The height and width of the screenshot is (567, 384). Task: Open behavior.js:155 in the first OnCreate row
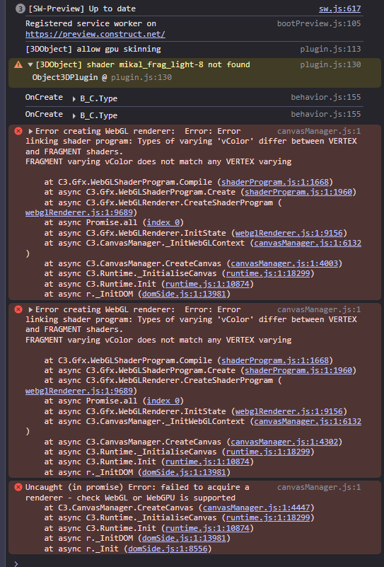(326, 97)
